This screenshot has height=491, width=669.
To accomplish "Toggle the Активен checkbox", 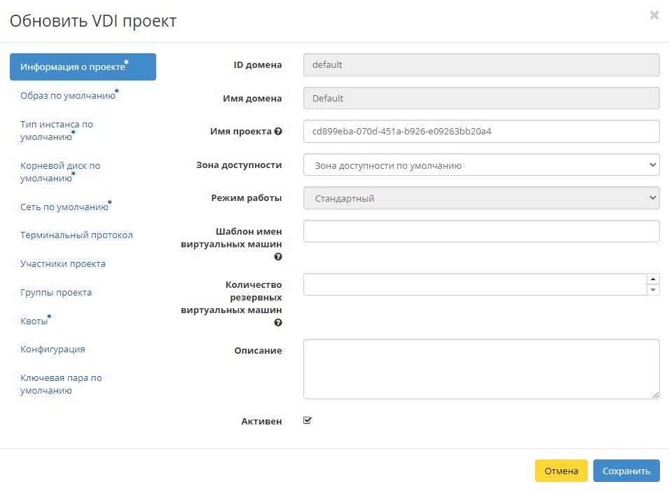I will (307, 421).
